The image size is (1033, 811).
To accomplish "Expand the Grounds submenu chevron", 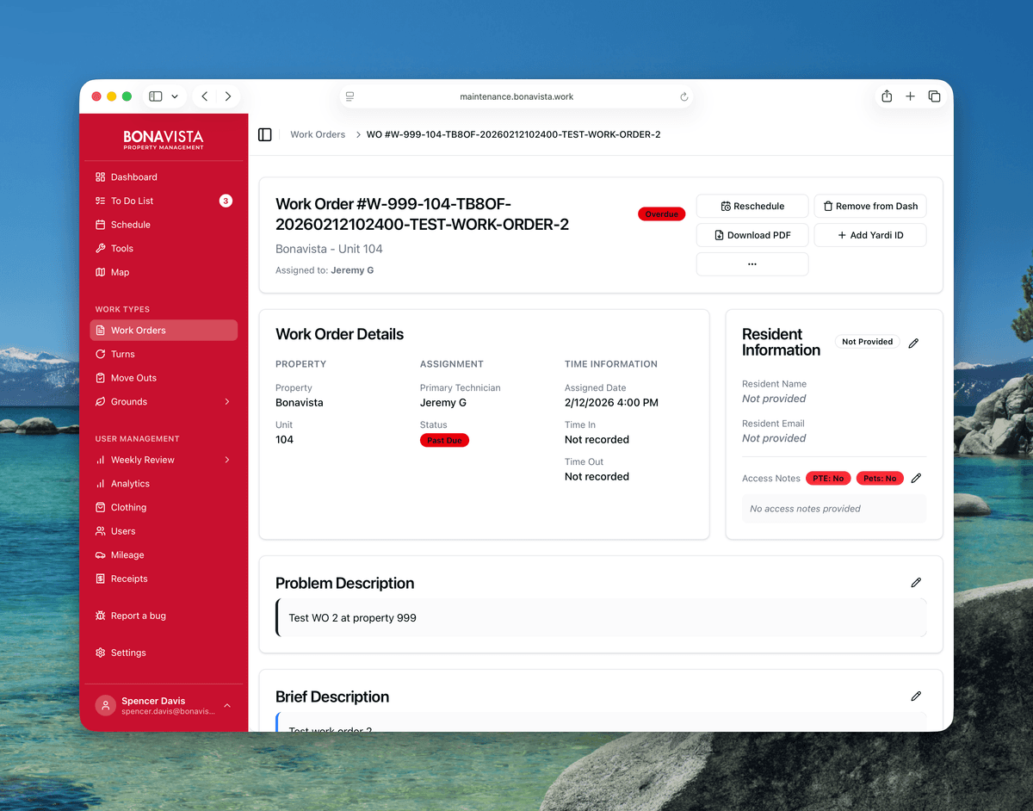I will 227,402.
